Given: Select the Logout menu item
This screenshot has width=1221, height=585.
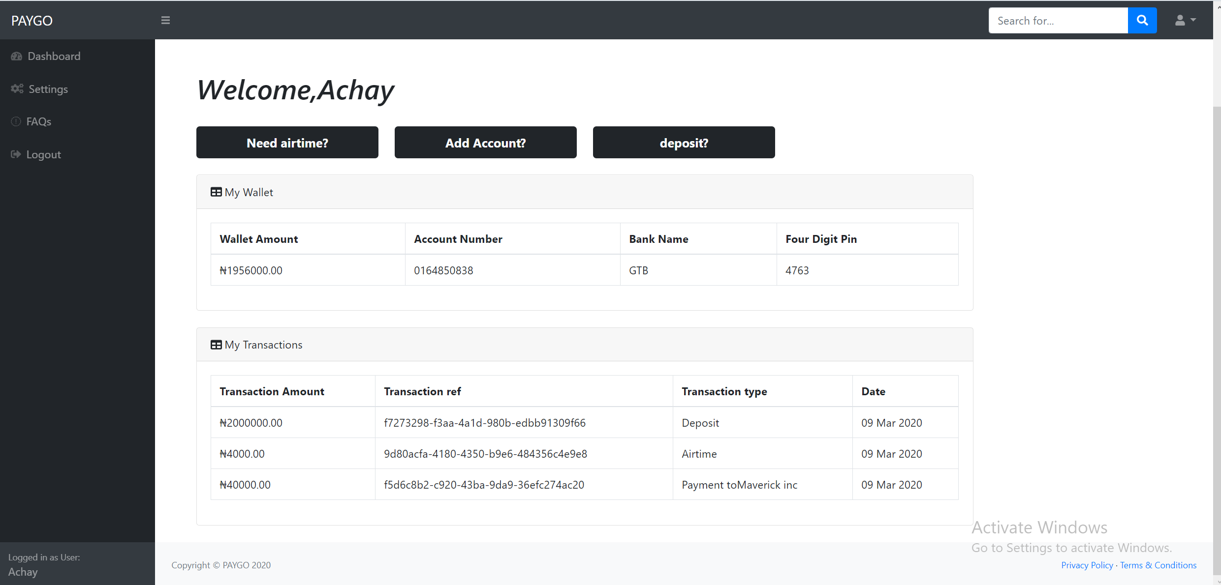Looking at the screenshot, I should (43, 154).
